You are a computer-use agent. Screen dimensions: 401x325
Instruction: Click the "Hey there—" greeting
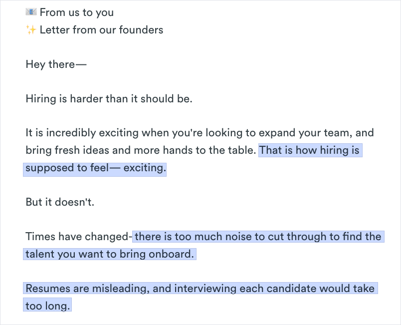pos(56,64)
